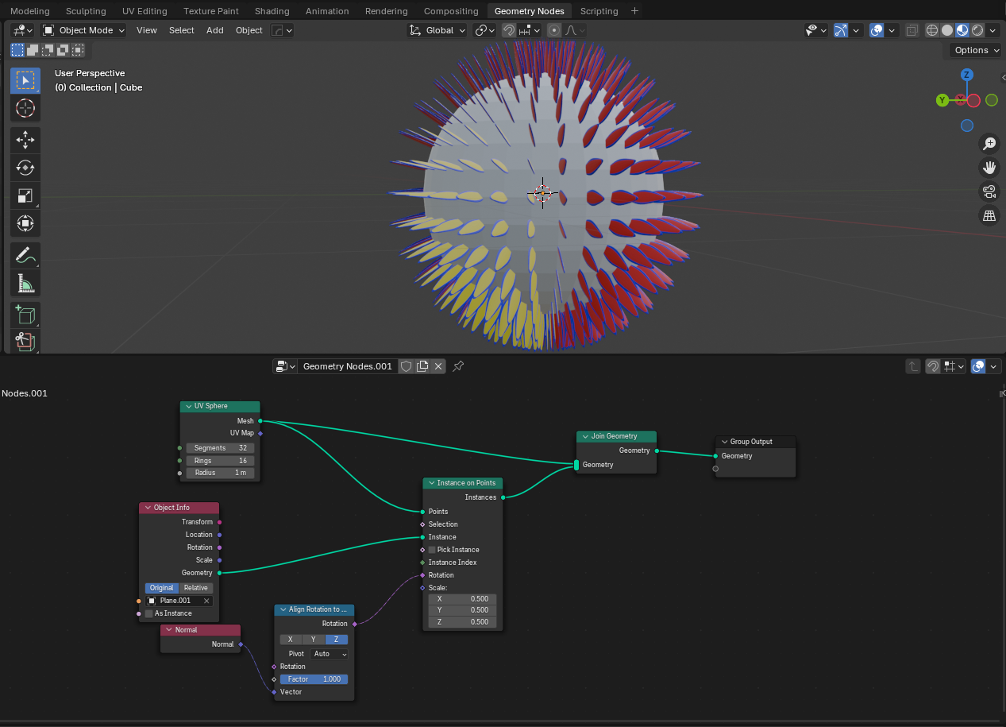Select material preview shading
This screenshot has height=727, width=1006.
[962, 30]
